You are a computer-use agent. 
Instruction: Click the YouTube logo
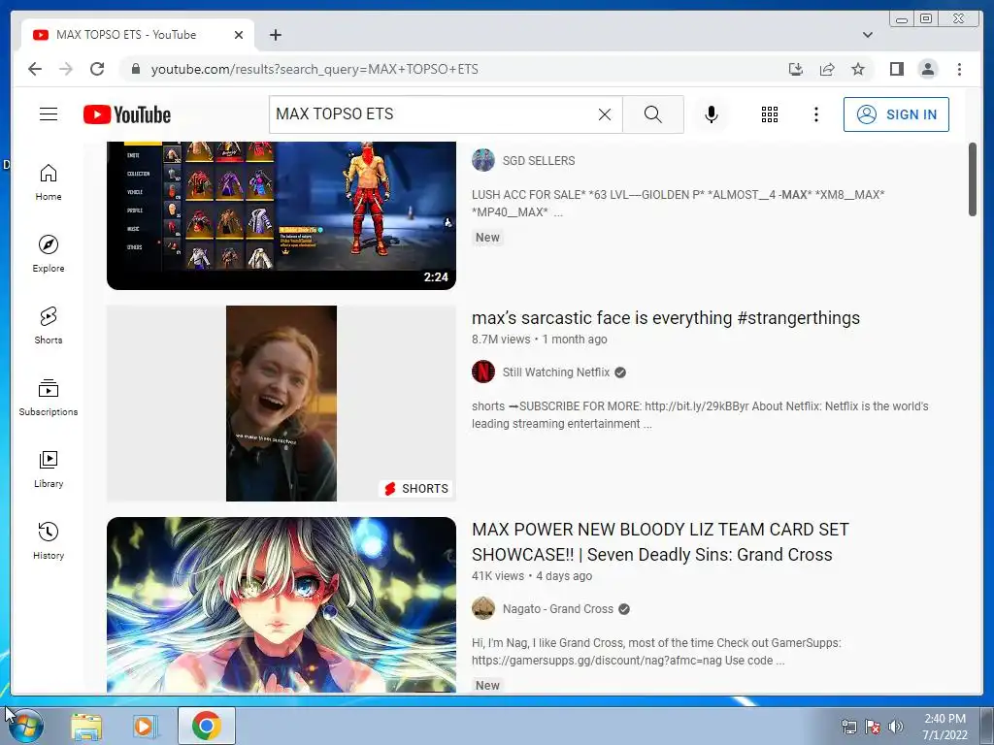127,114
